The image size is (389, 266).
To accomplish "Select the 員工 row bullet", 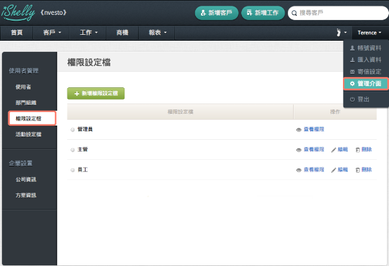I will coord(73,170).
